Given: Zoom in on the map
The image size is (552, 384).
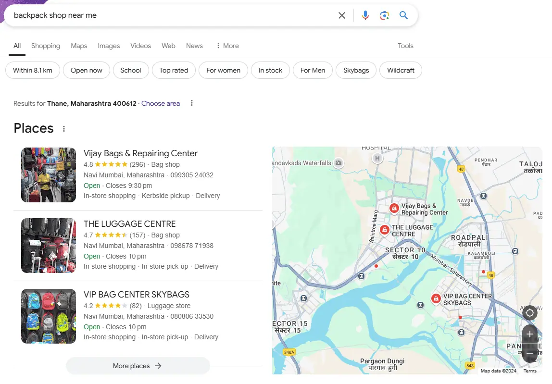Looking at the screenshot, I should [529, 334].
